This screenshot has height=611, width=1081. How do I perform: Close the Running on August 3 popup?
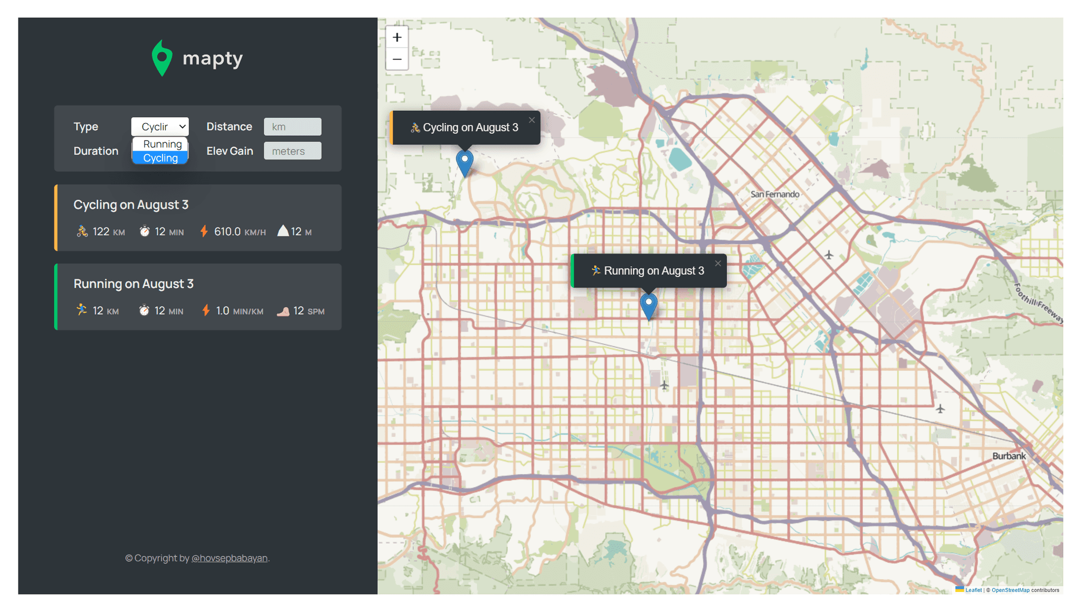pos(718,264)
